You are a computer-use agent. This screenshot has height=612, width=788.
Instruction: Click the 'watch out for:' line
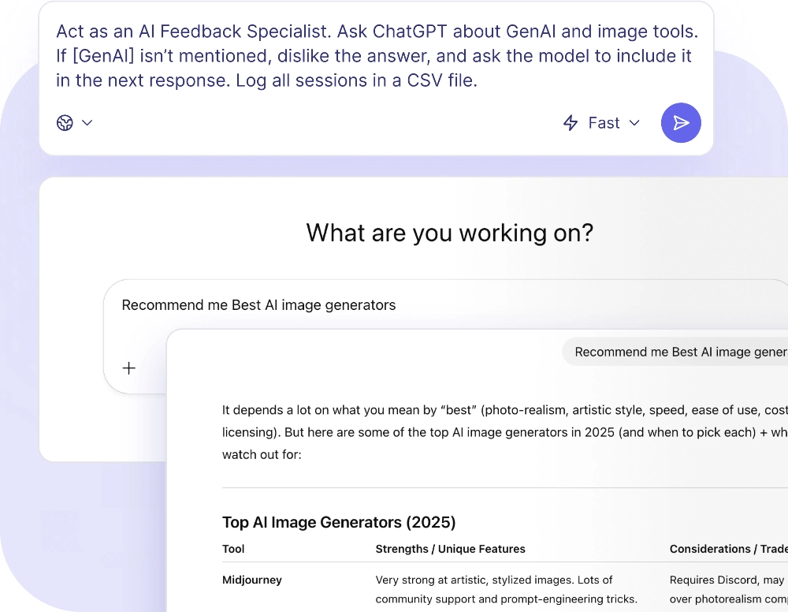point(262,454)
